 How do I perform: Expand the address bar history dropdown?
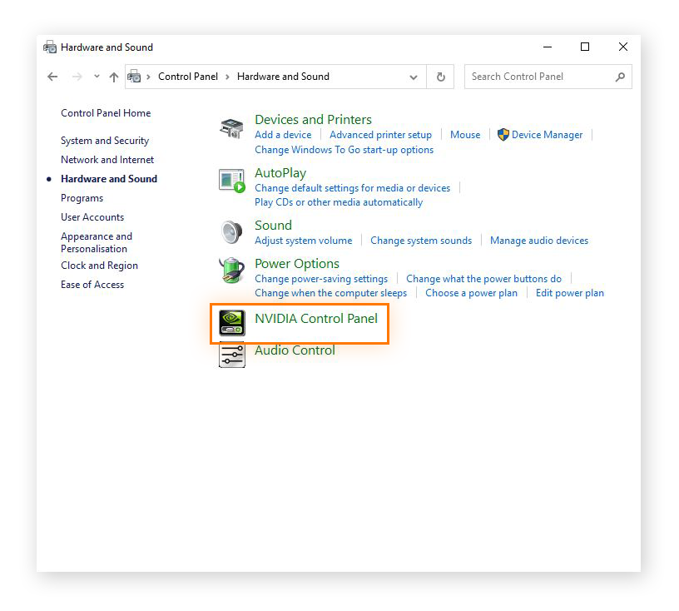pyautogui.click(x=414, y=76)
